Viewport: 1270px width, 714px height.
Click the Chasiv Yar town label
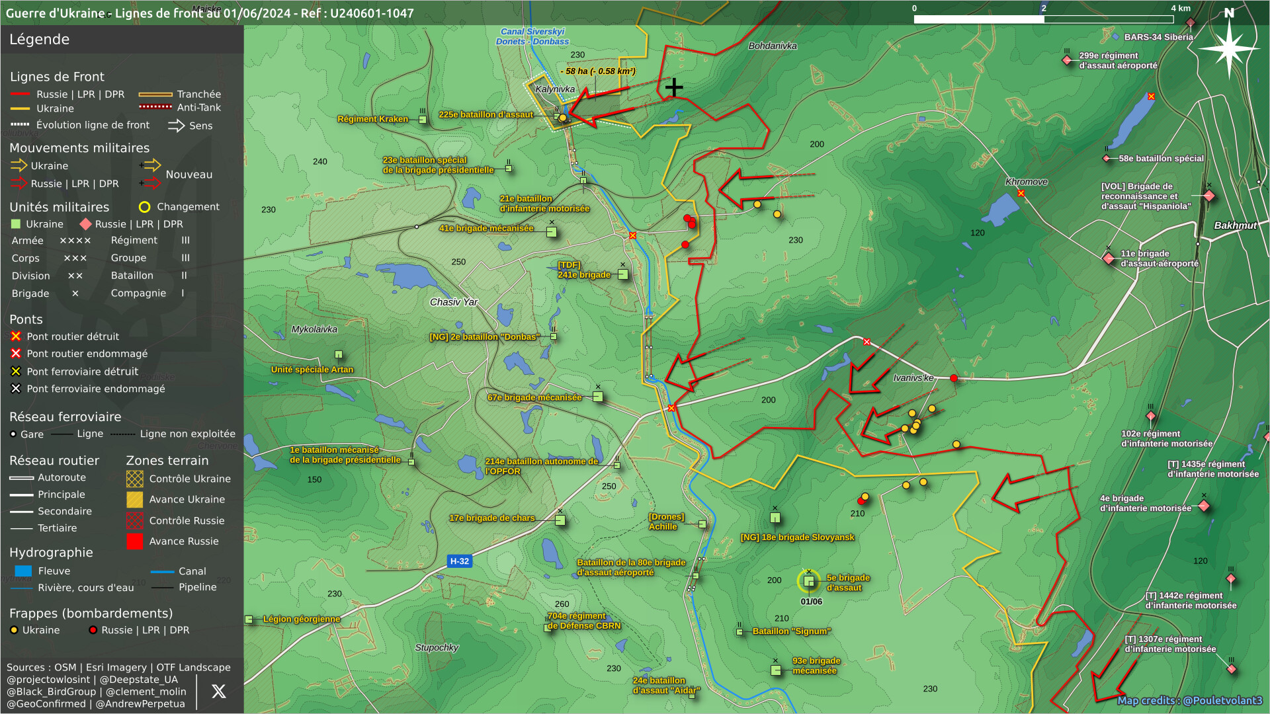pos(453,302)
